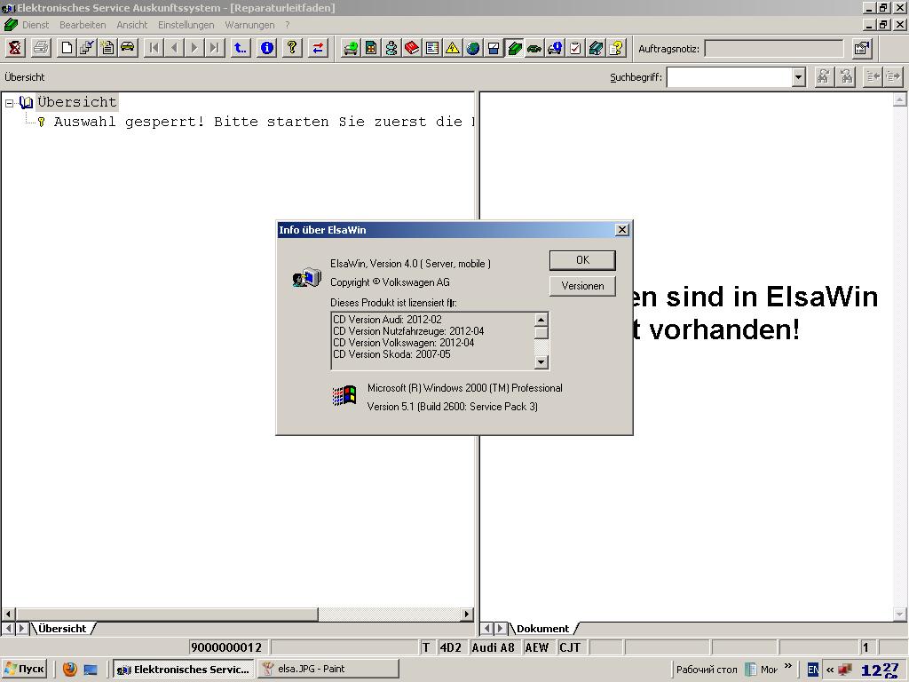Confirm the ElsaWin info dialog with OK

582,260
